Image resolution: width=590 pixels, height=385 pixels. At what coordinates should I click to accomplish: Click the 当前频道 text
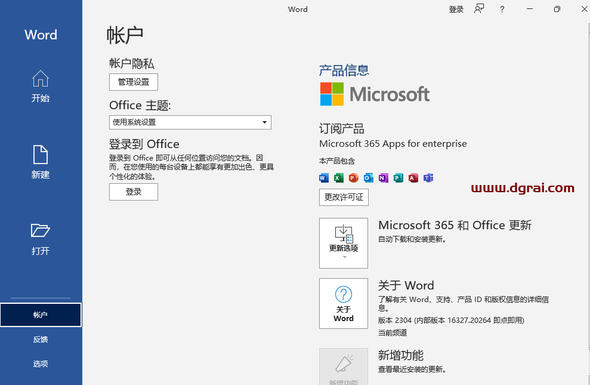click(x=393, y=332)
